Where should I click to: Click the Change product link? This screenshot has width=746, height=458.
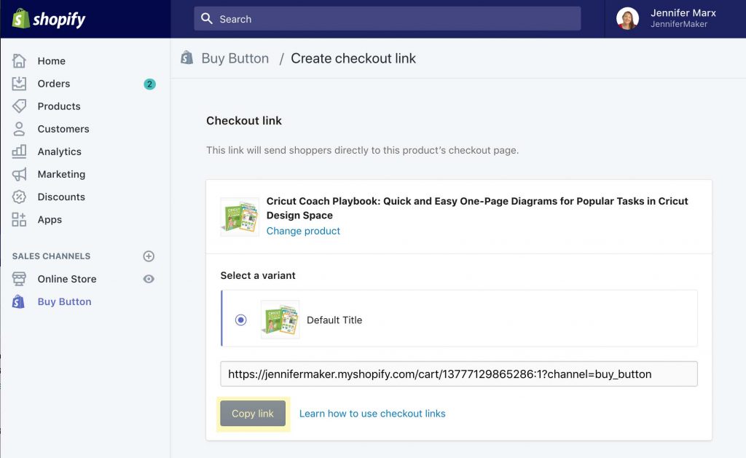point(303,231)
